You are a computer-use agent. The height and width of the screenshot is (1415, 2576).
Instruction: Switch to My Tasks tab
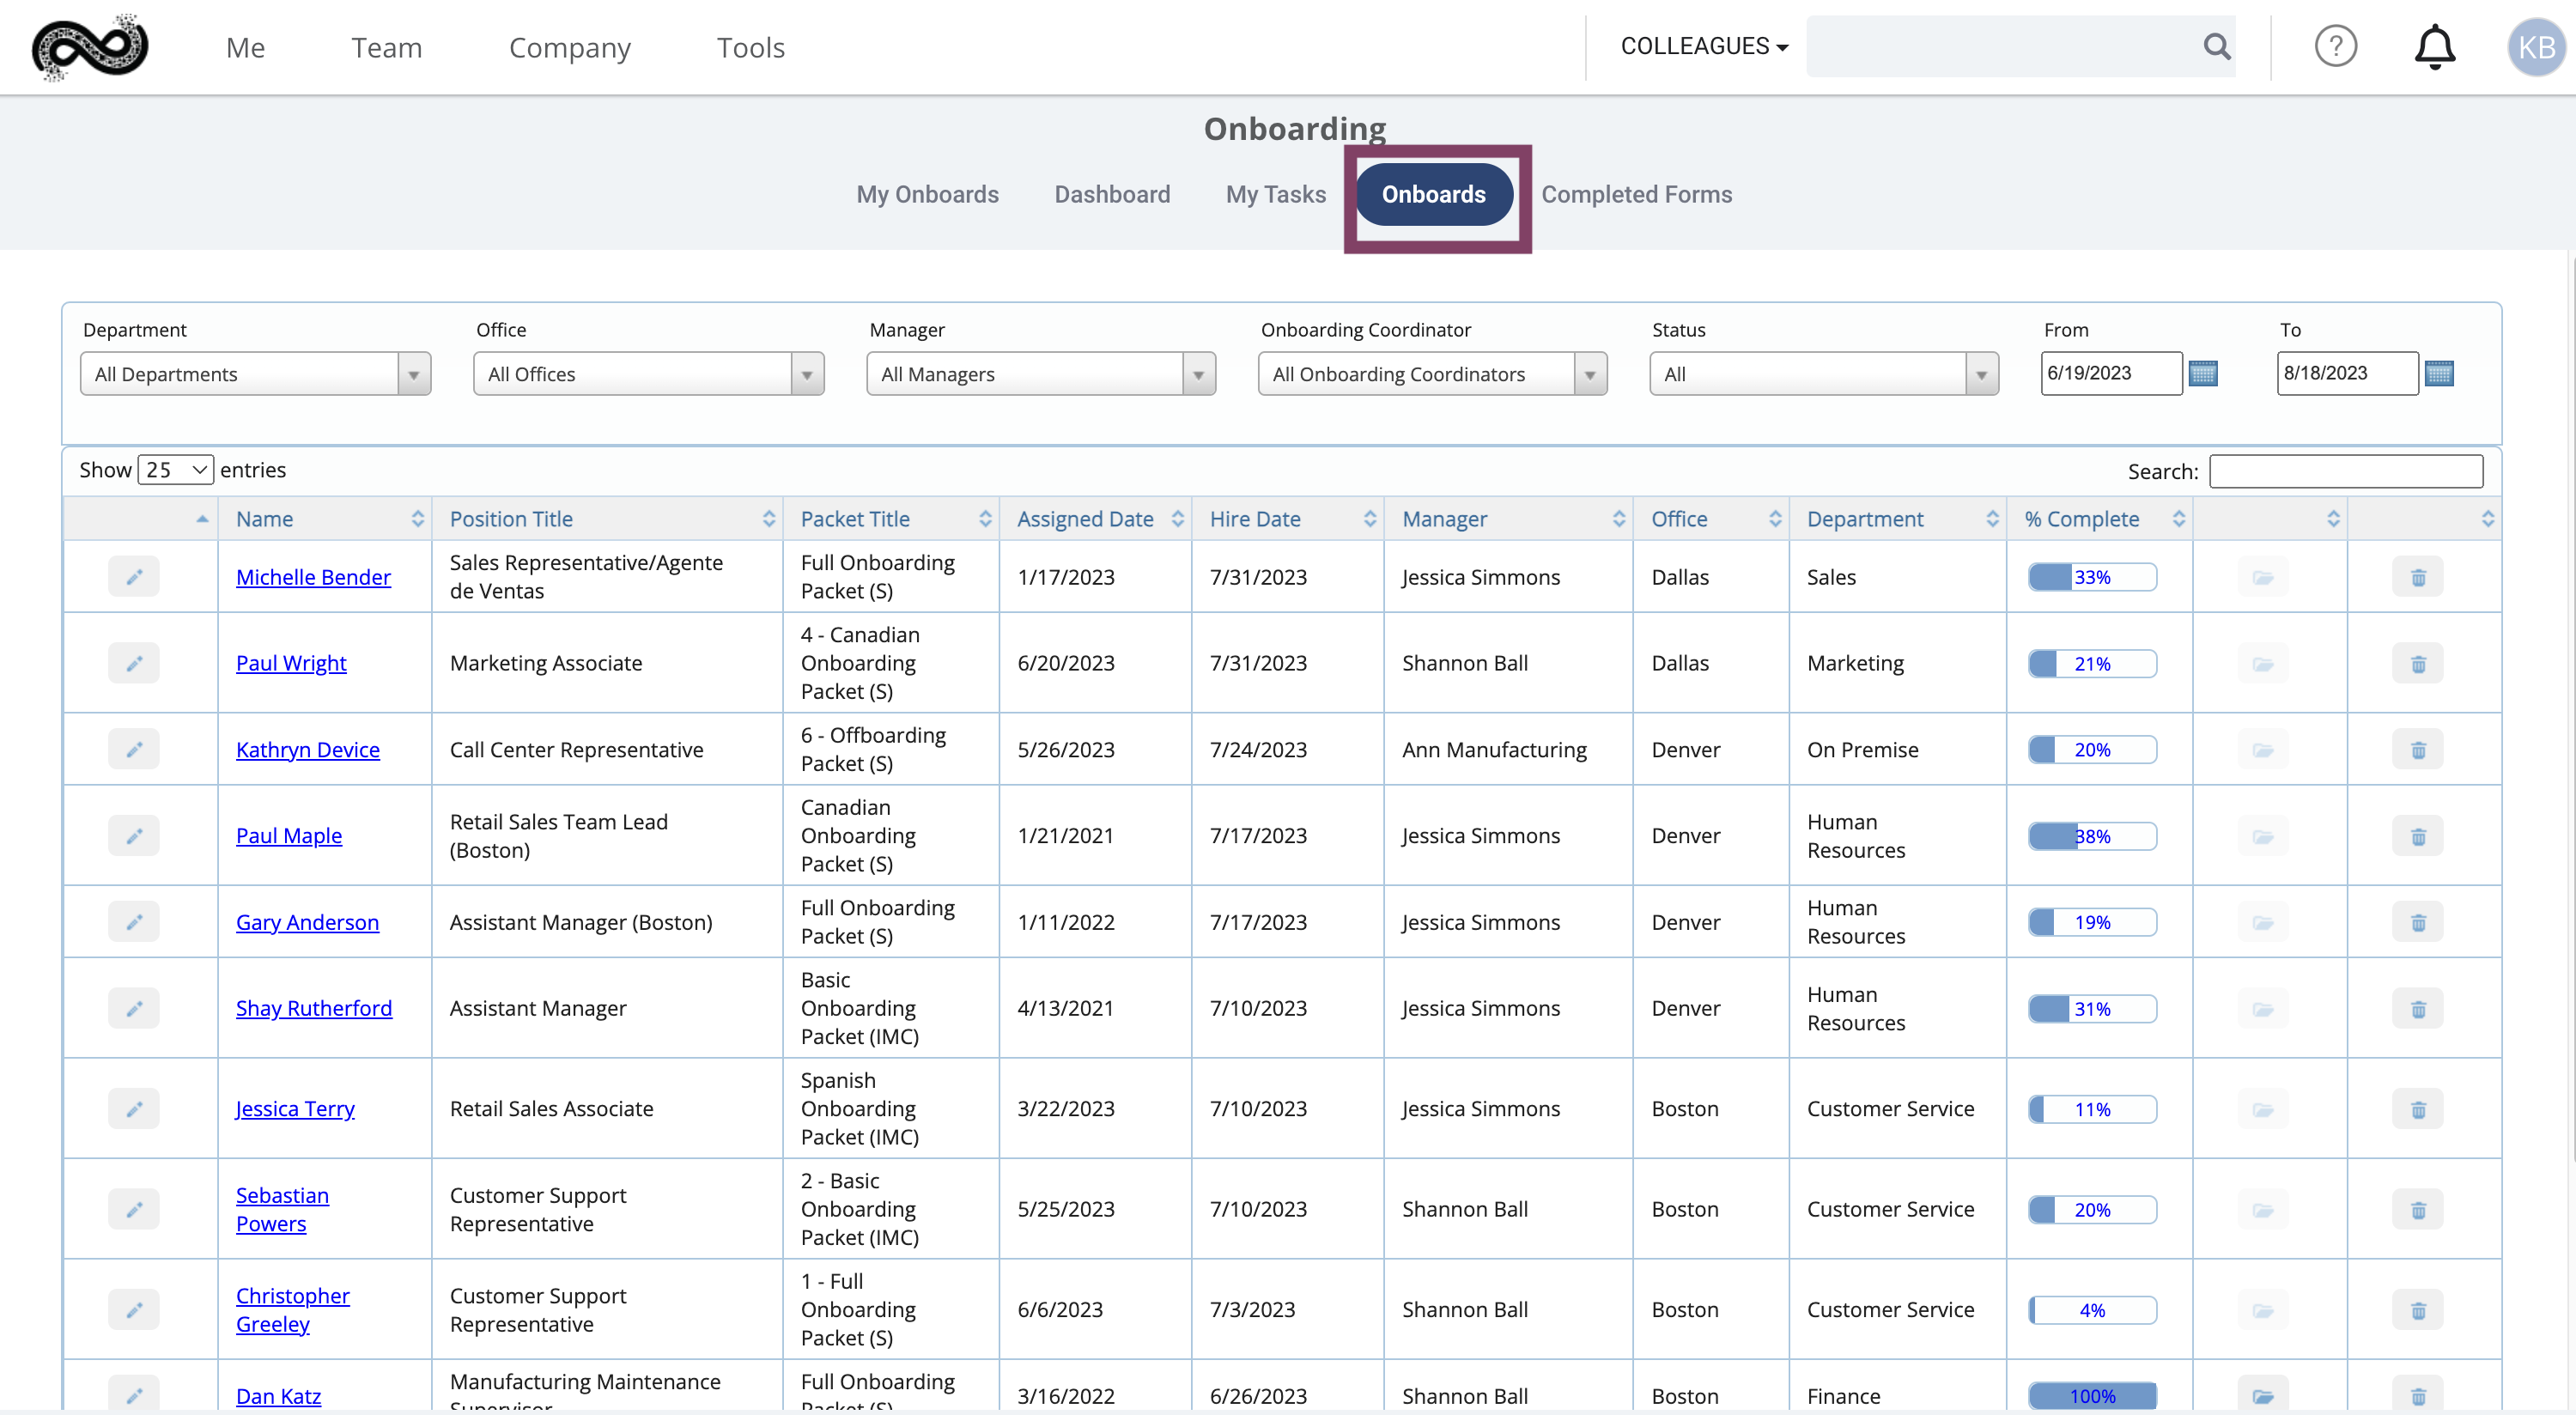(1275, 194)
